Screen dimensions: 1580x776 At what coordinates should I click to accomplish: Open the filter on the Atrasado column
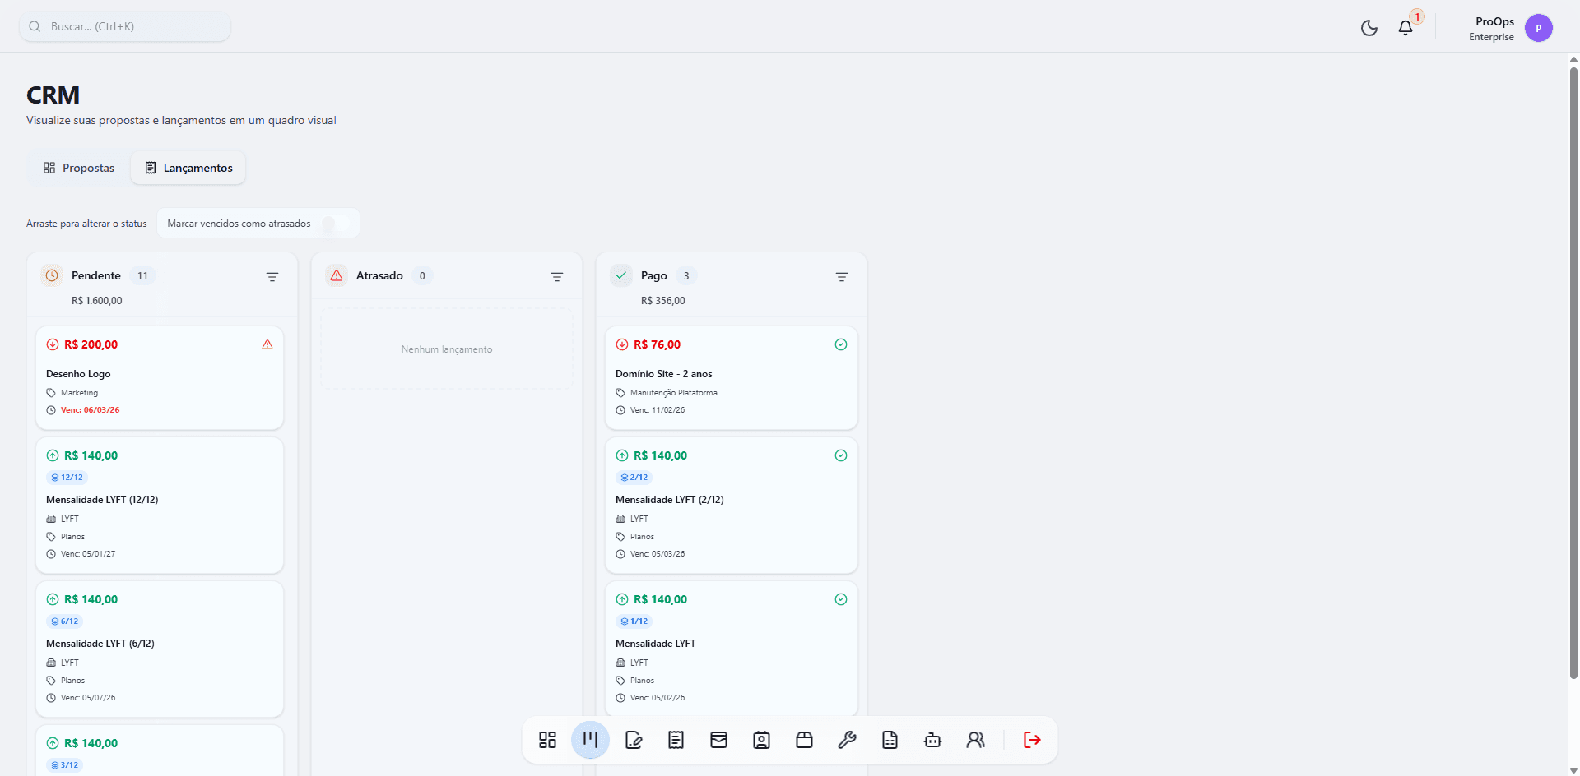pos(556,276)
